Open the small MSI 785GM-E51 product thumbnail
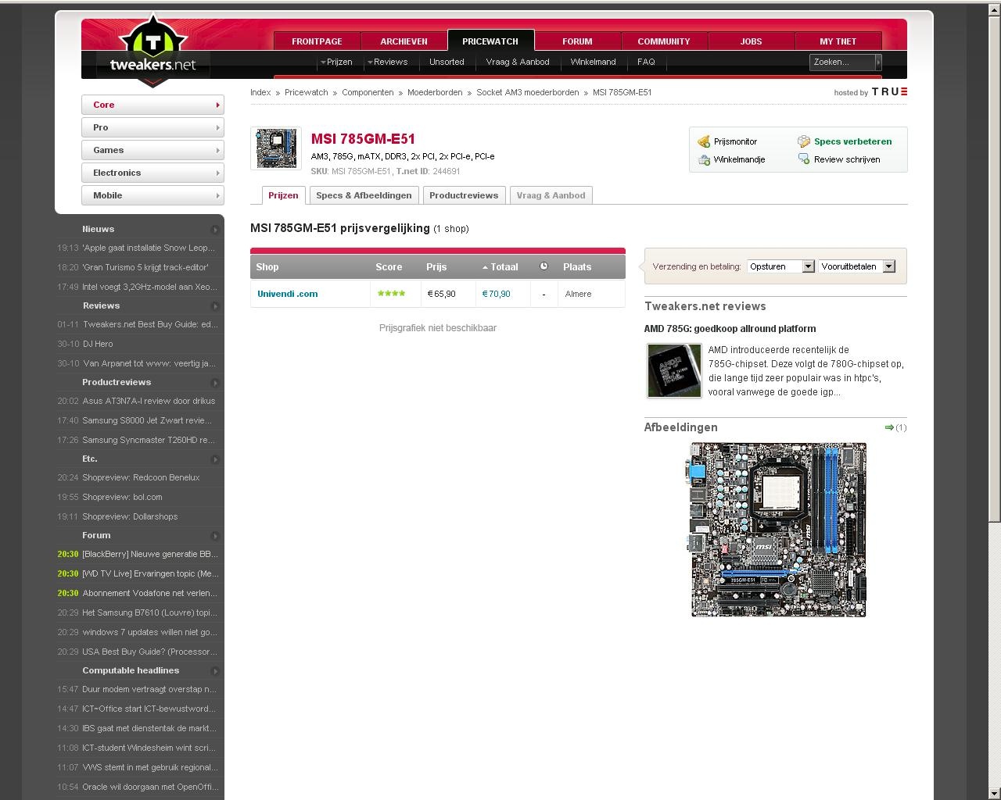 [x=276, y=148]
